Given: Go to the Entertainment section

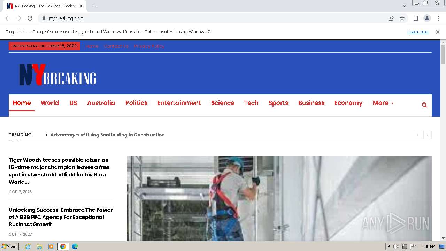Looking at the screenshot, I should click(x=179, y=103).
